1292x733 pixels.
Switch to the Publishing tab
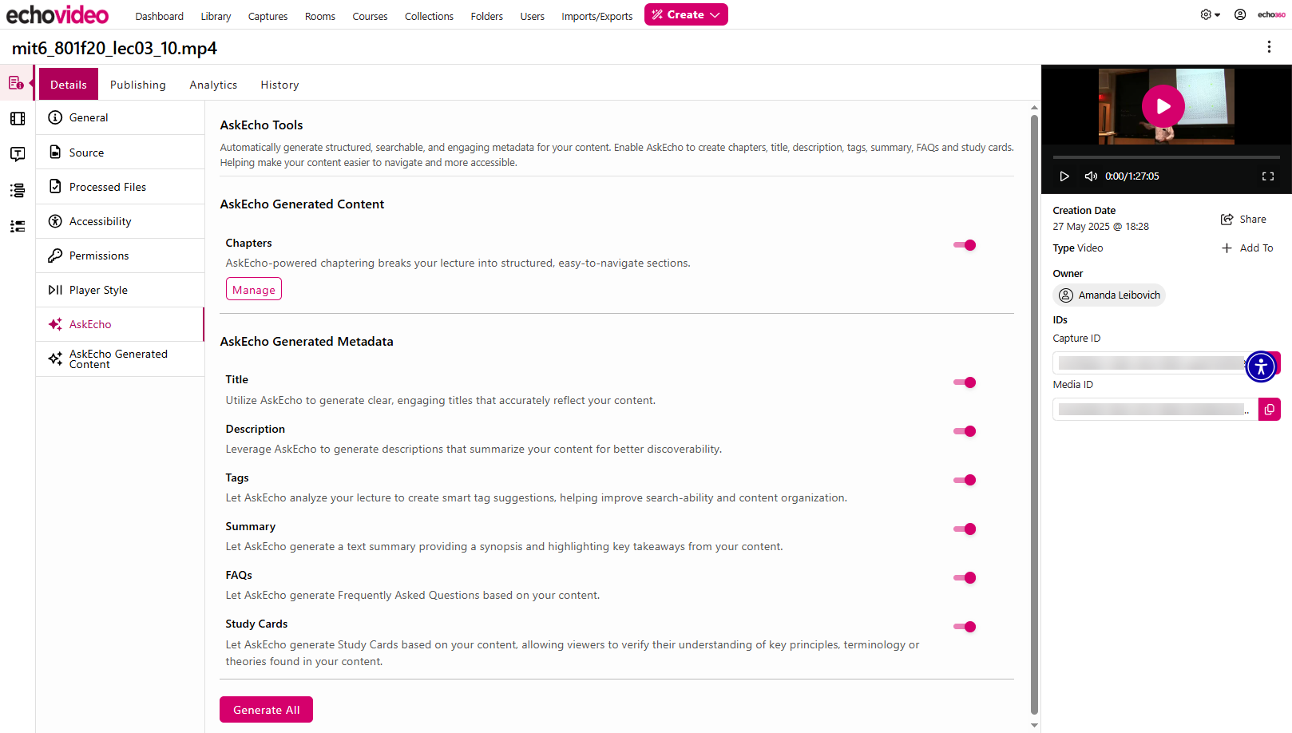(138, 85)
